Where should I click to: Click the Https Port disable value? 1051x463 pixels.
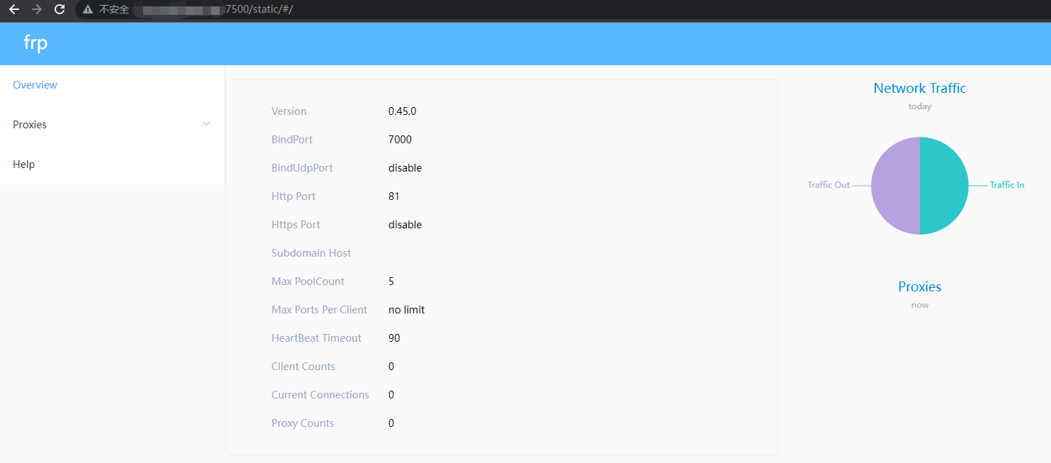pos(405,225)
